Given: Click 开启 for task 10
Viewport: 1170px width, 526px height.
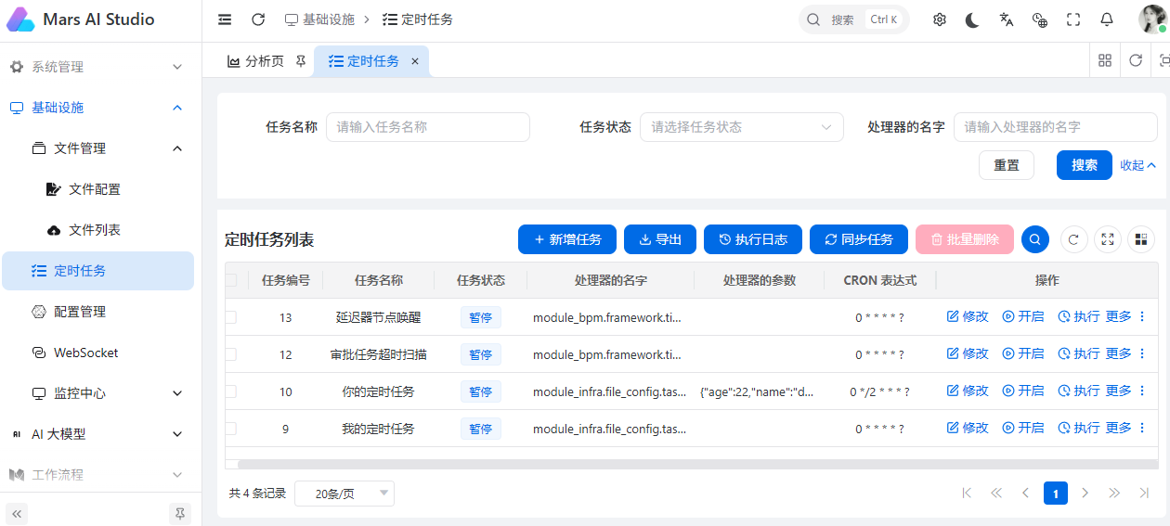Looking at the screenshot, I should click(1023, 391).
